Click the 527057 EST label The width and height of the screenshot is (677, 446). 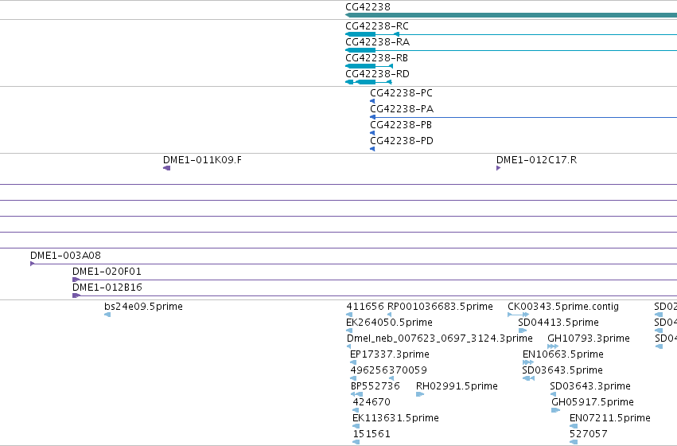pyautogui.click(x=589, y=434)
